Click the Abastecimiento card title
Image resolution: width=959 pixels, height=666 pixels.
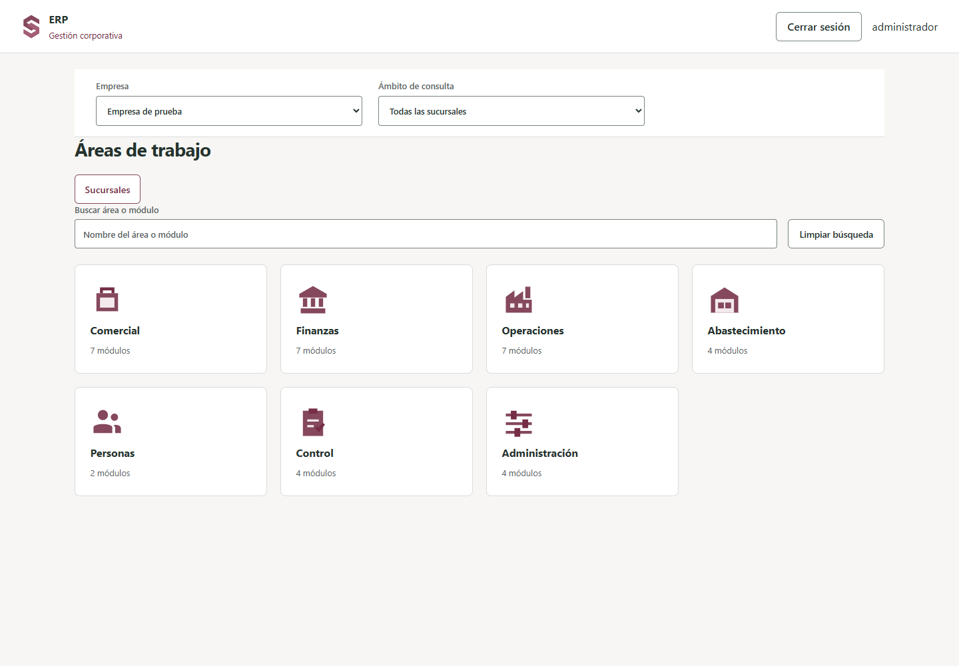pos(747,331)
